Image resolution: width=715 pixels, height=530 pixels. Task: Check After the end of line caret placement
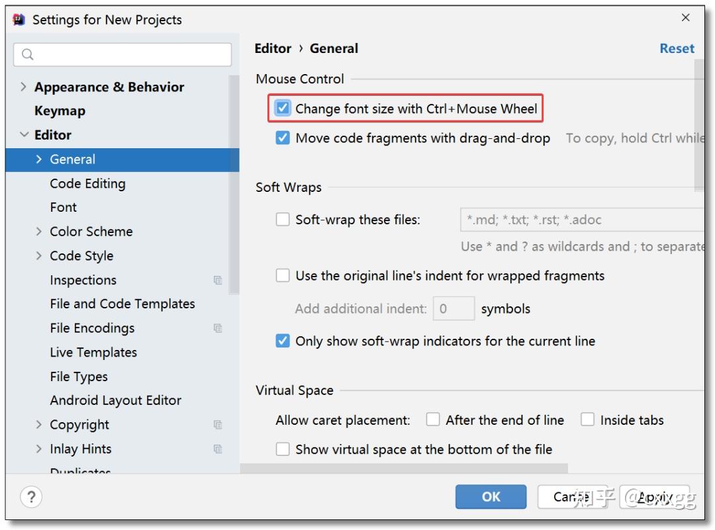point(434,420)
